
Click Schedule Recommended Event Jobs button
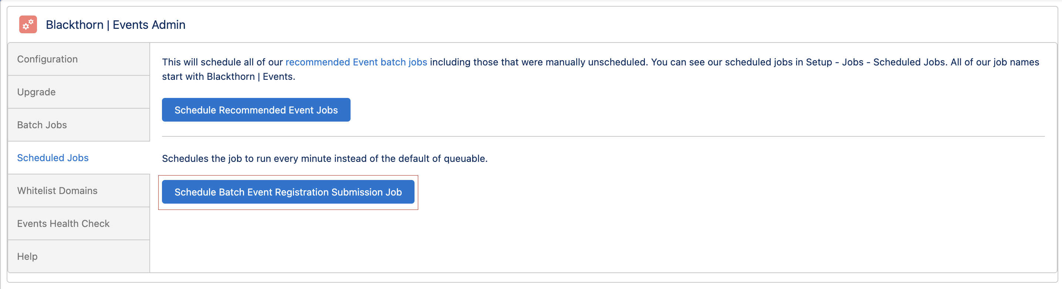[256, 110]
